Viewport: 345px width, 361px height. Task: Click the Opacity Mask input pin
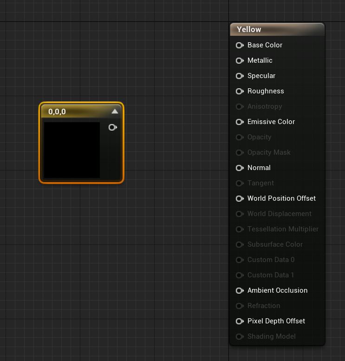point(240,152)
